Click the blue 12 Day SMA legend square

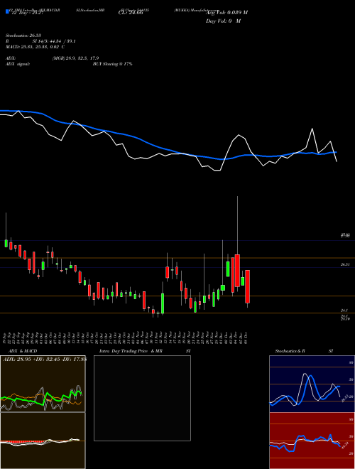pos(7,11)
